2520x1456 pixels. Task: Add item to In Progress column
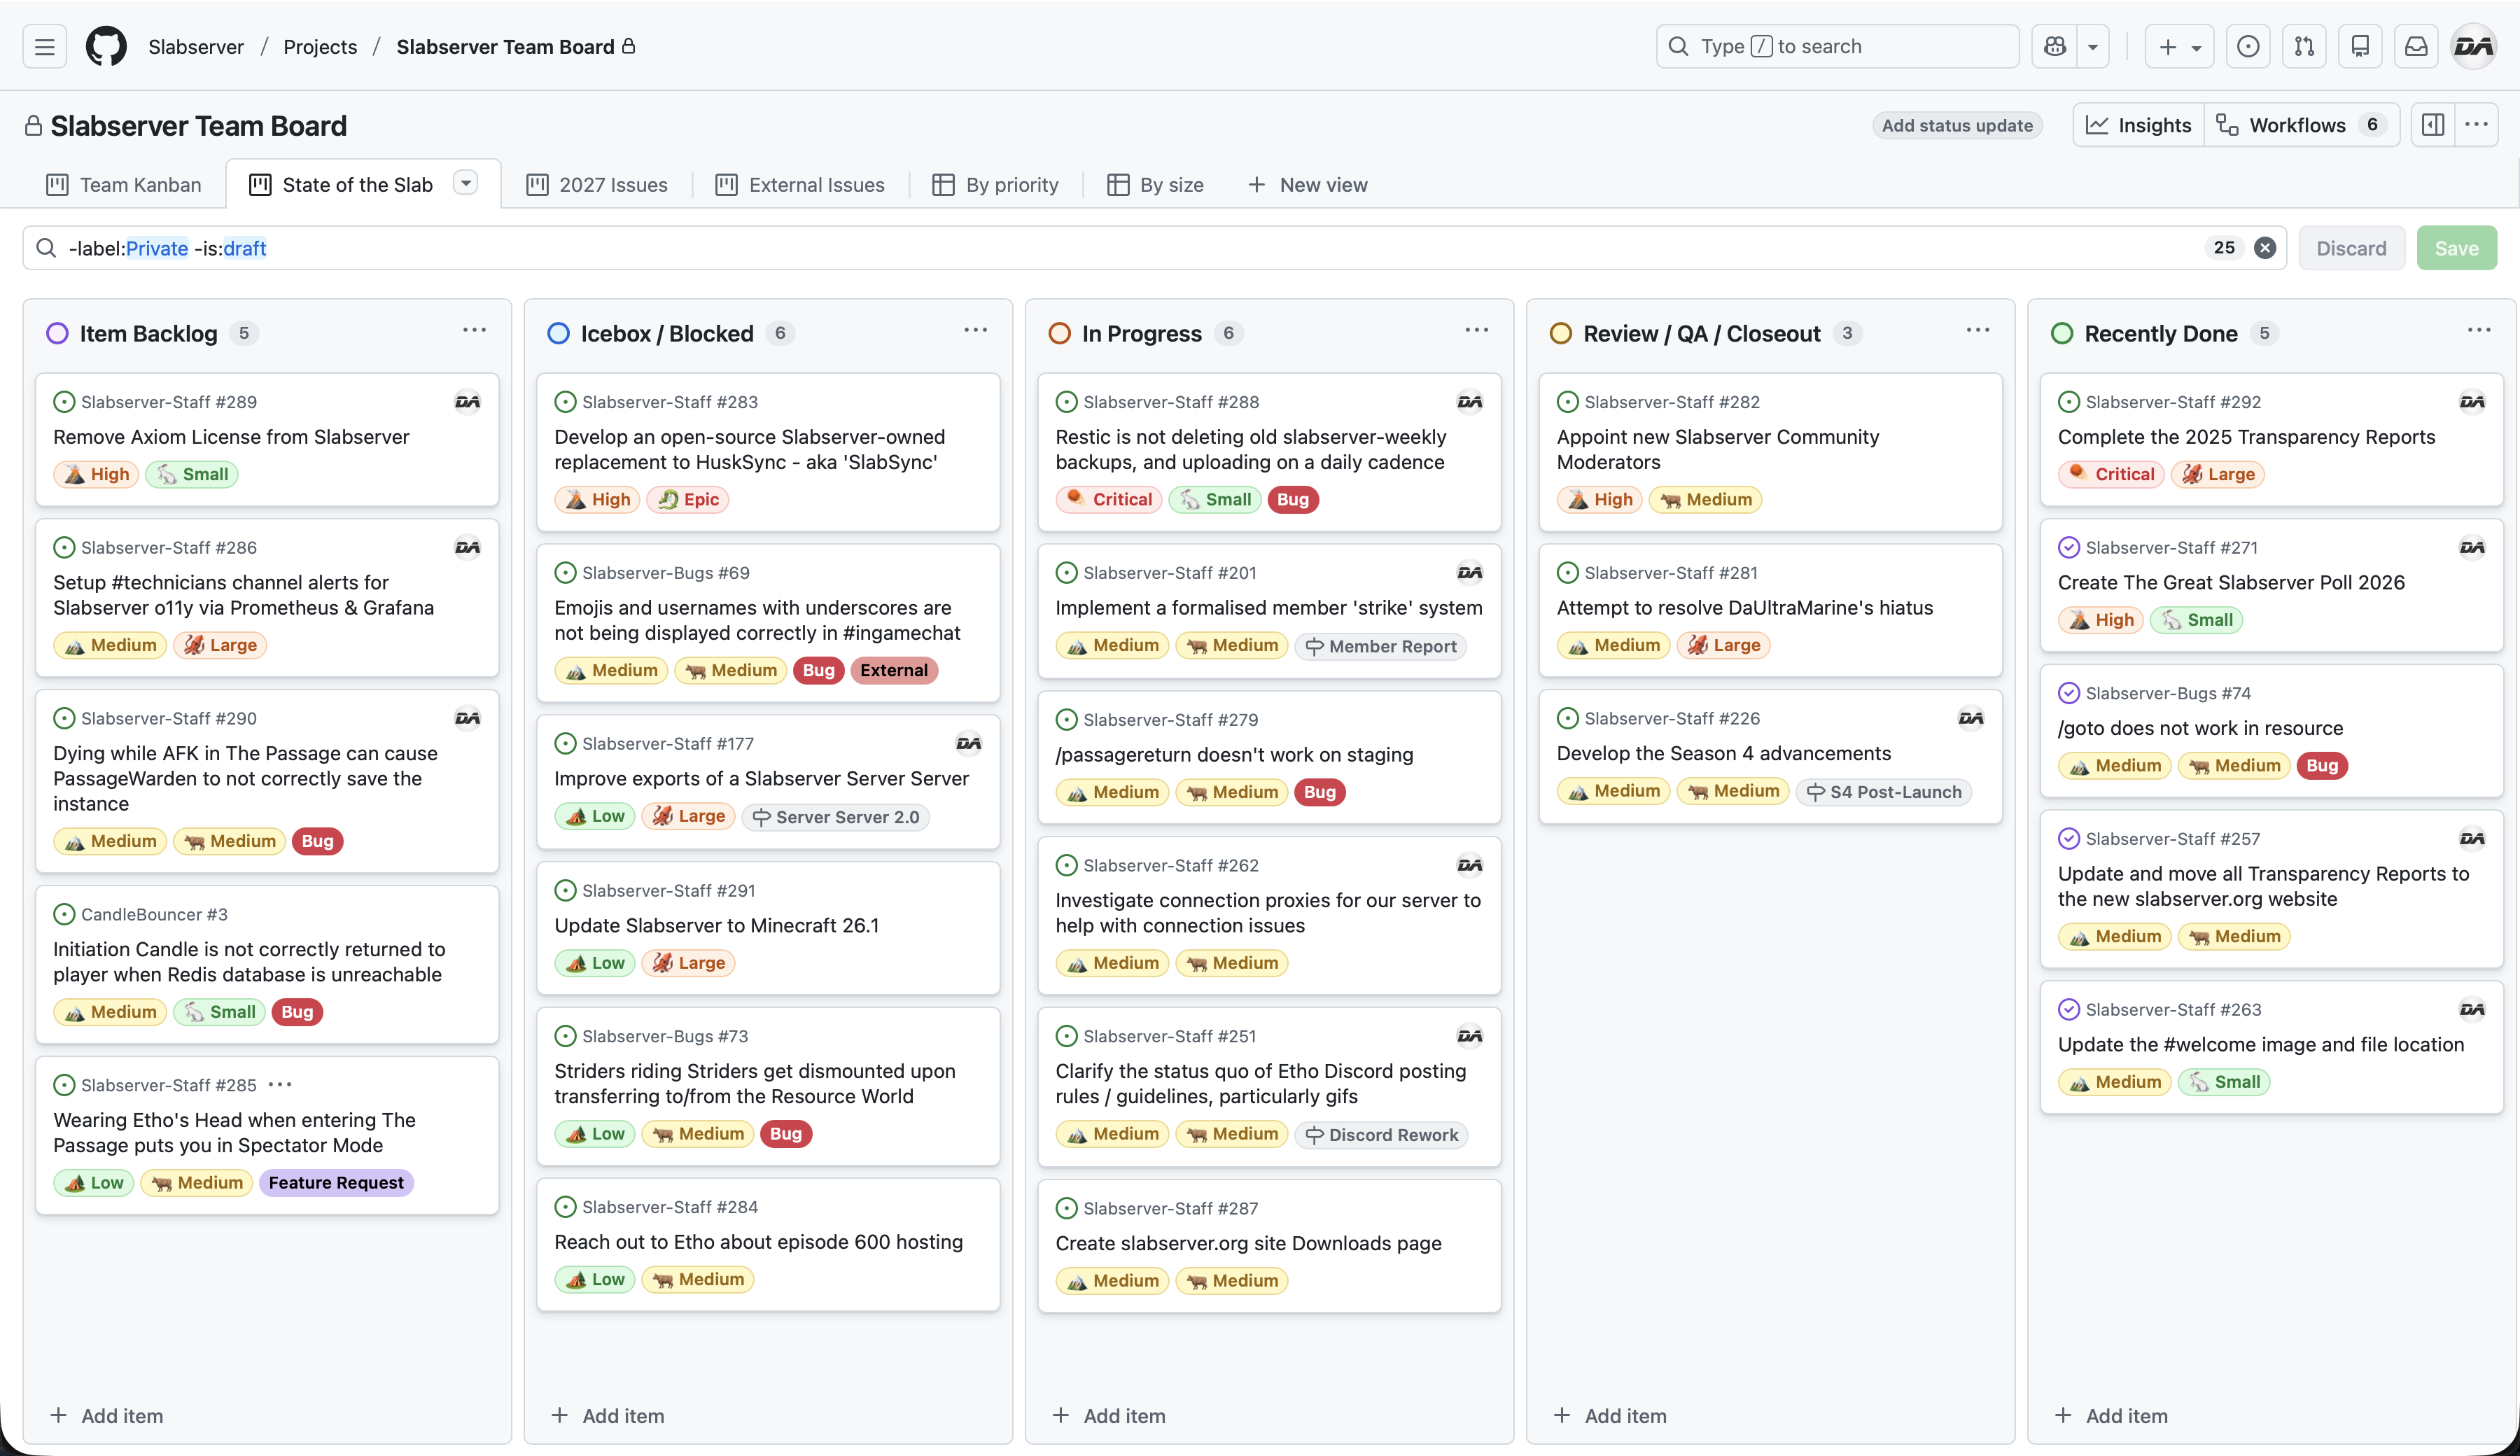[x=1110, y=1415]
